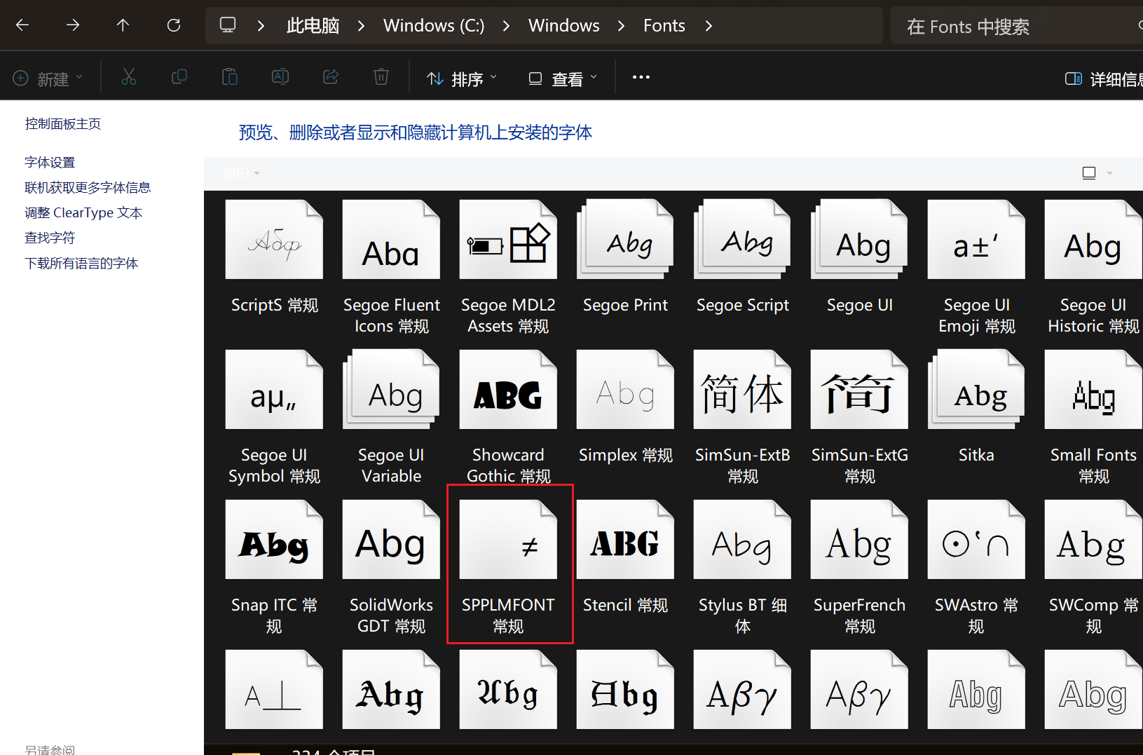Select the Segoe Fluent Icons font
Screen dimensions: 1143x755
(x=391, y=268)
